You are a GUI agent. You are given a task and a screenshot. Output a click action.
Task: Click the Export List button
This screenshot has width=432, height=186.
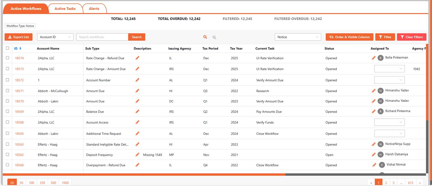point(18,37)
